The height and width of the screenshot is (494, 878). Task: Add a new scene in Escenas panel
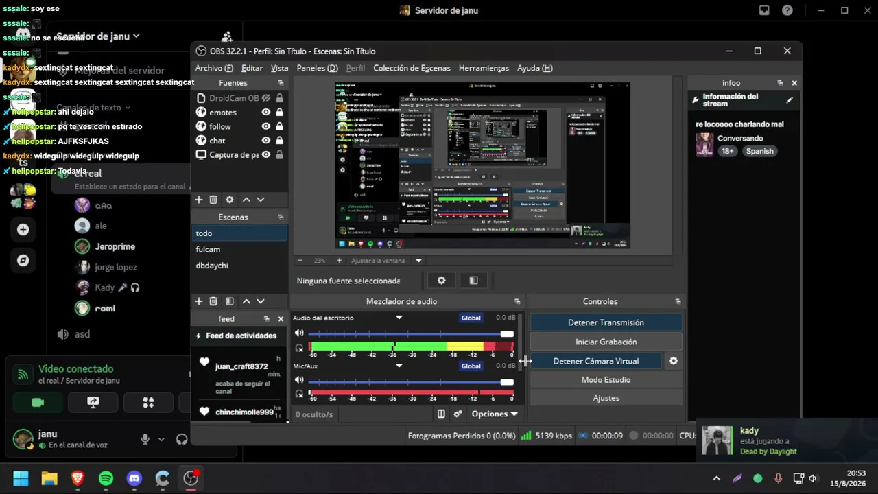point(199,301)
